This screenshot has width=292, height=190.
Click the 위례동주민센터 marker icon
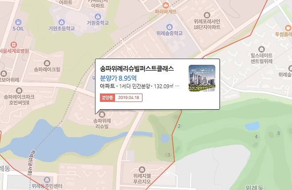[x=47, y=180]
